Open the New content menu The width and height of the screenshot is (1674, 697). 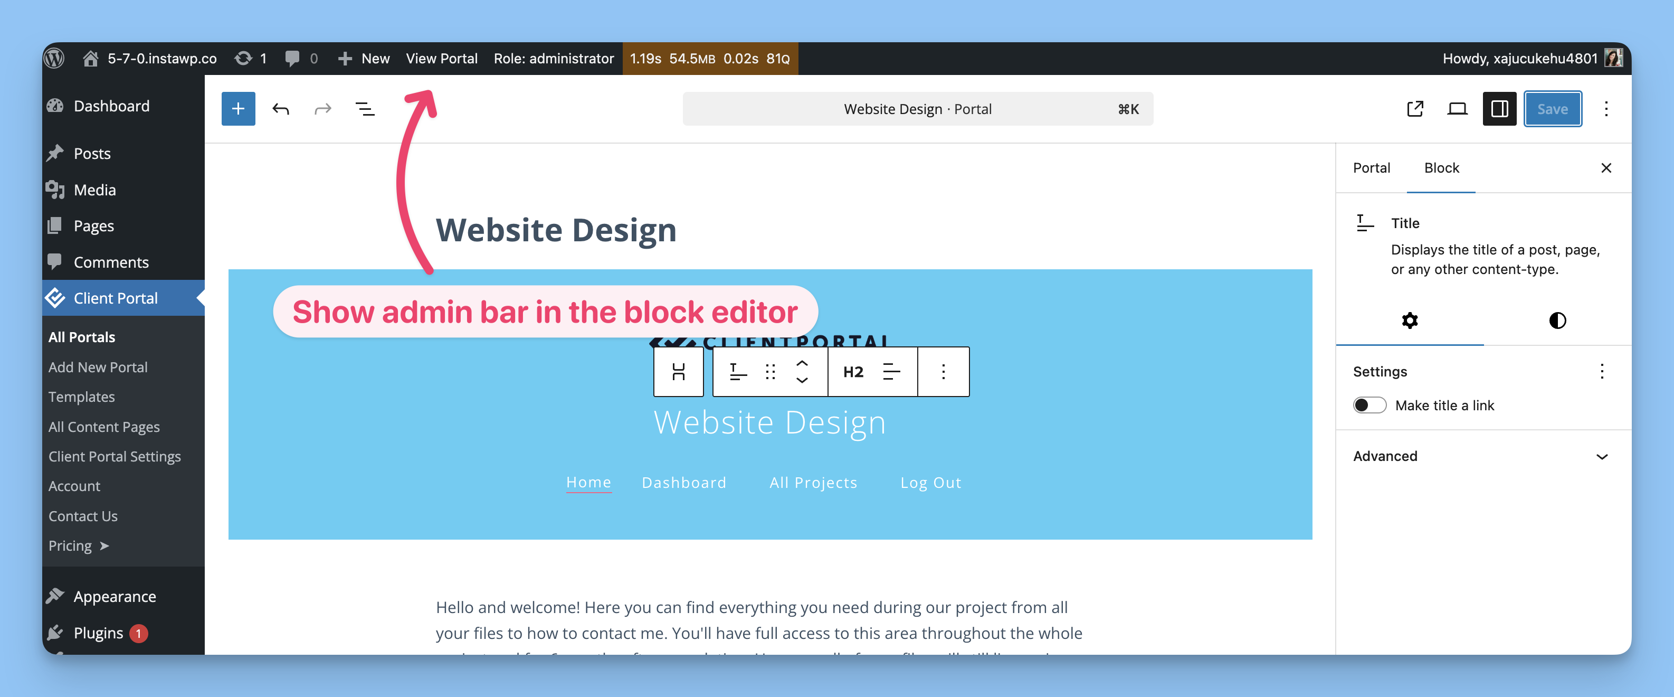(364, 59)
